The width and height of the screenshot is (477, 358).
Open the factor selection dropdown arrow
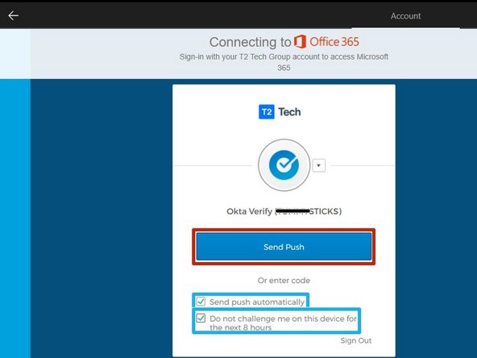[318, 165]
